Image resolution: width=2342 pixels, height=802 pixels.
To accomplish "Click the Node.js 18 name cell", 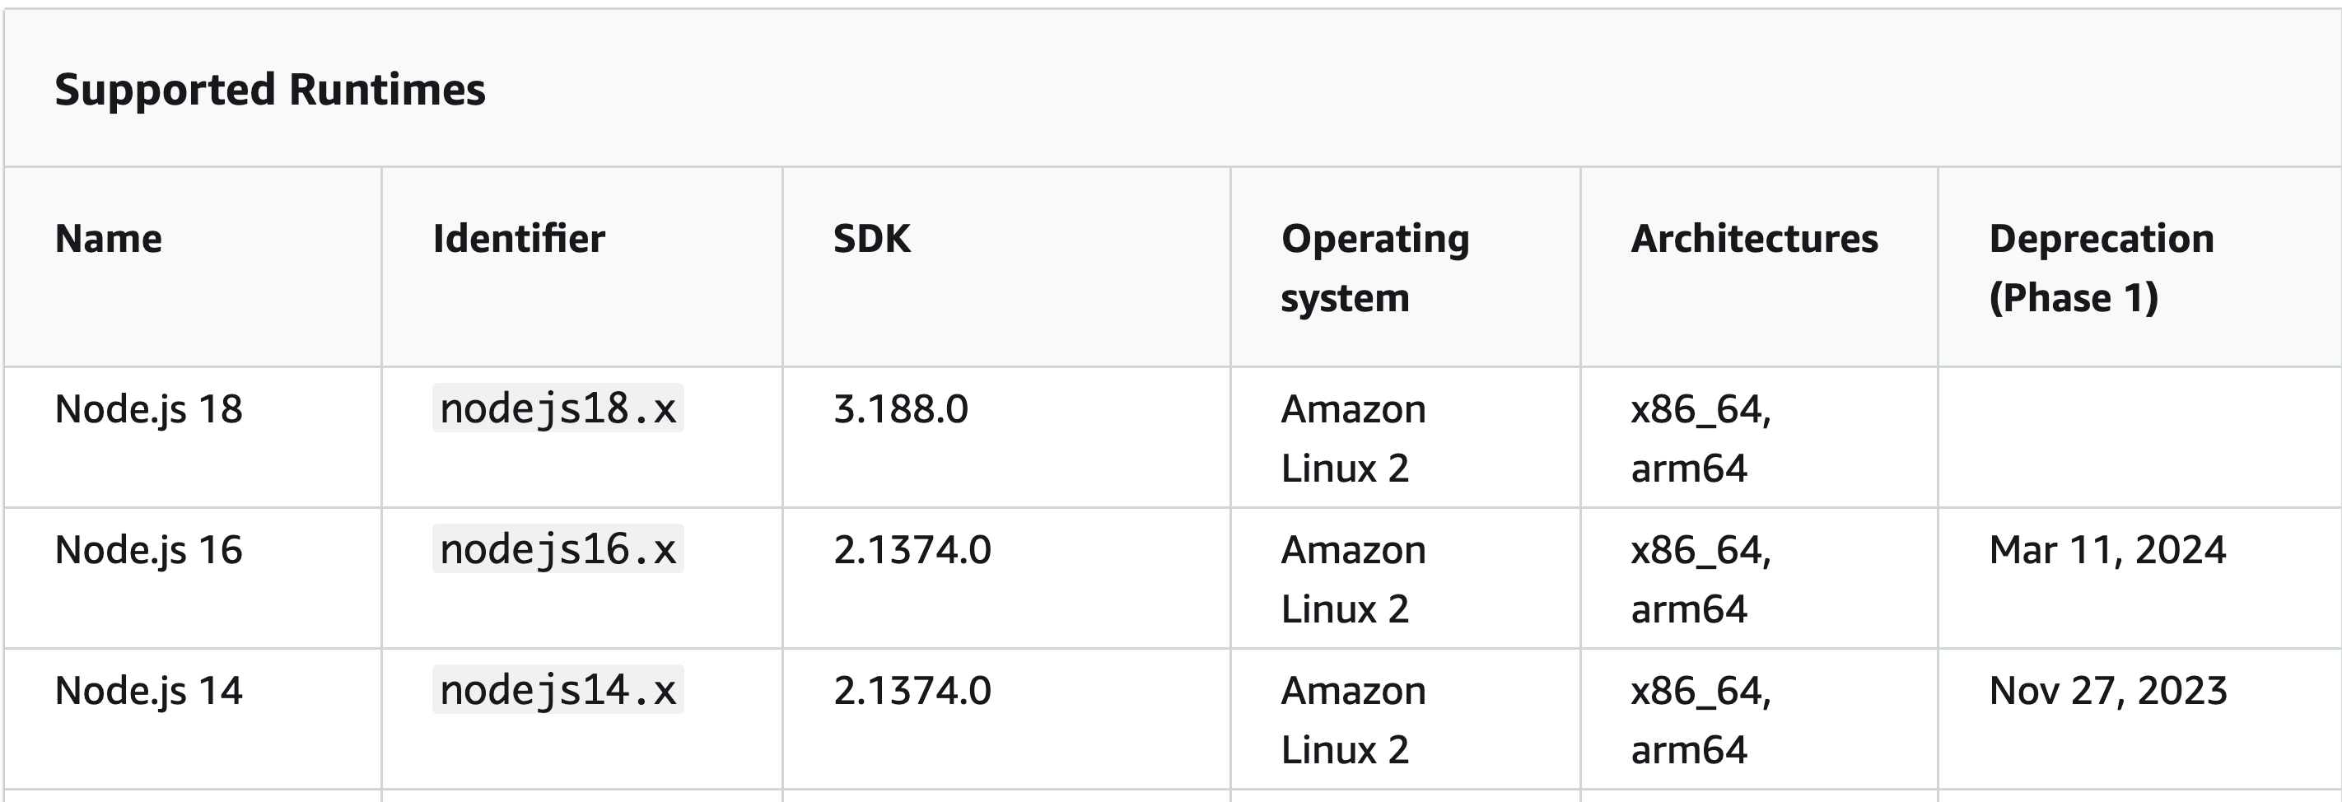I will pos(149,409).
